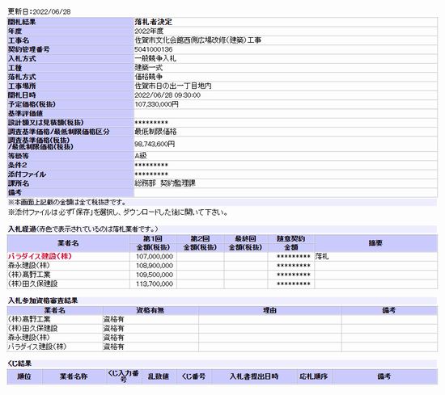Click the 入札参加資格審査結果 section heading

43,300
